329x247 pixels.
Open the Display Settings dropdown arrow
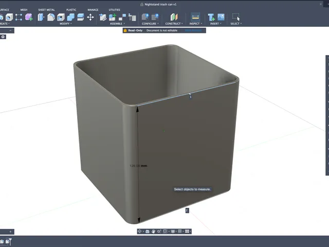coord(176,232)
